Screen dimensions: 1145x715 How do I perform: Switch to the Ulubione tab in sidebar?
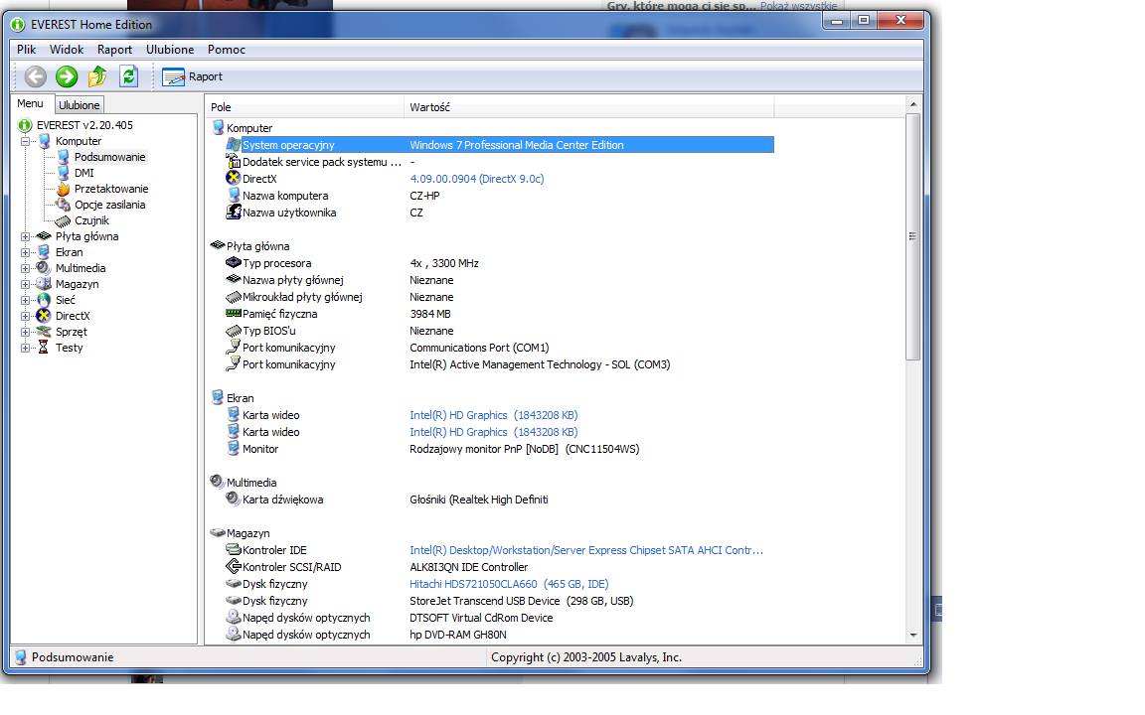pos(79,105)
